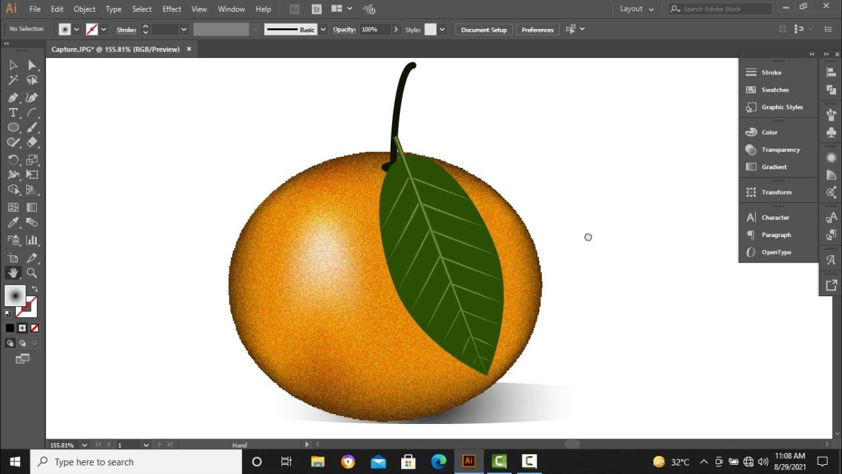
Task: Activate the Zoom magnifier tool
Action: 32,273
